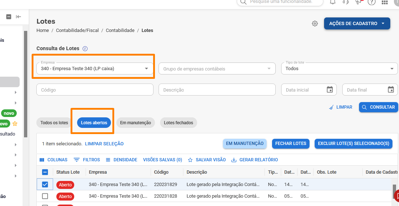The image size is (399, 206).
Task: Select the Todos os lotes tab
Action: pyautogui.click(x=54, y=122)
